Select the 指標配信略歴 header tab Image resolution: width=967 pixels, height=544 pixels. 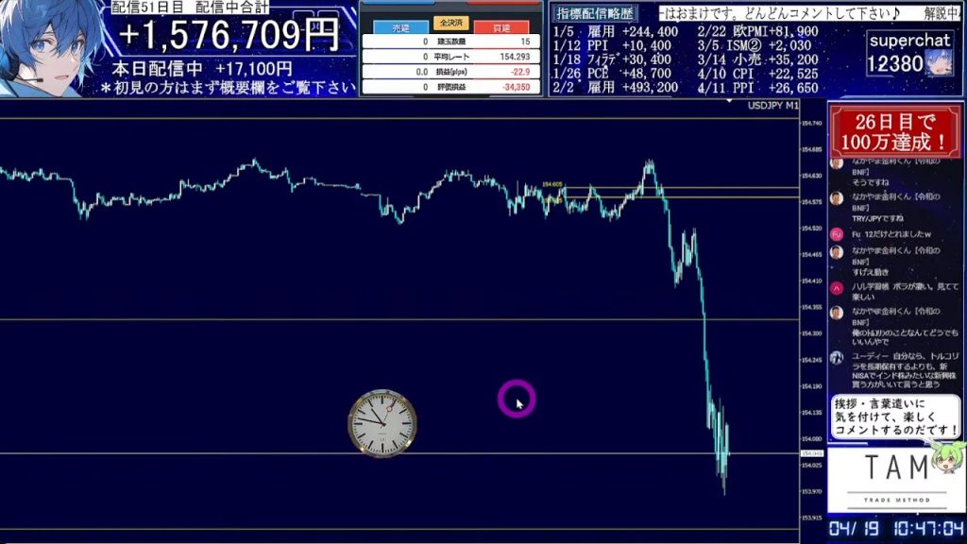pyautogui.click(x=595, y=13)
